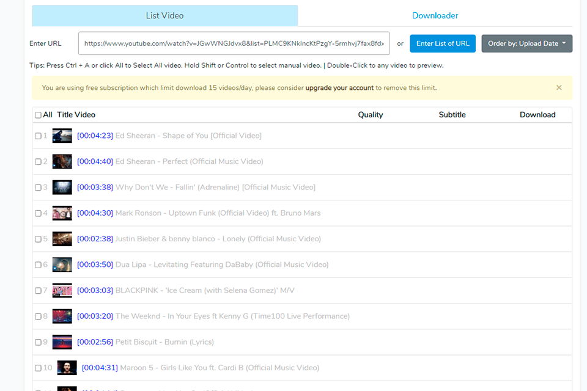Click duration [00:04:30] of Uptown Funk

pyautogui.click(x=95, y=213)
